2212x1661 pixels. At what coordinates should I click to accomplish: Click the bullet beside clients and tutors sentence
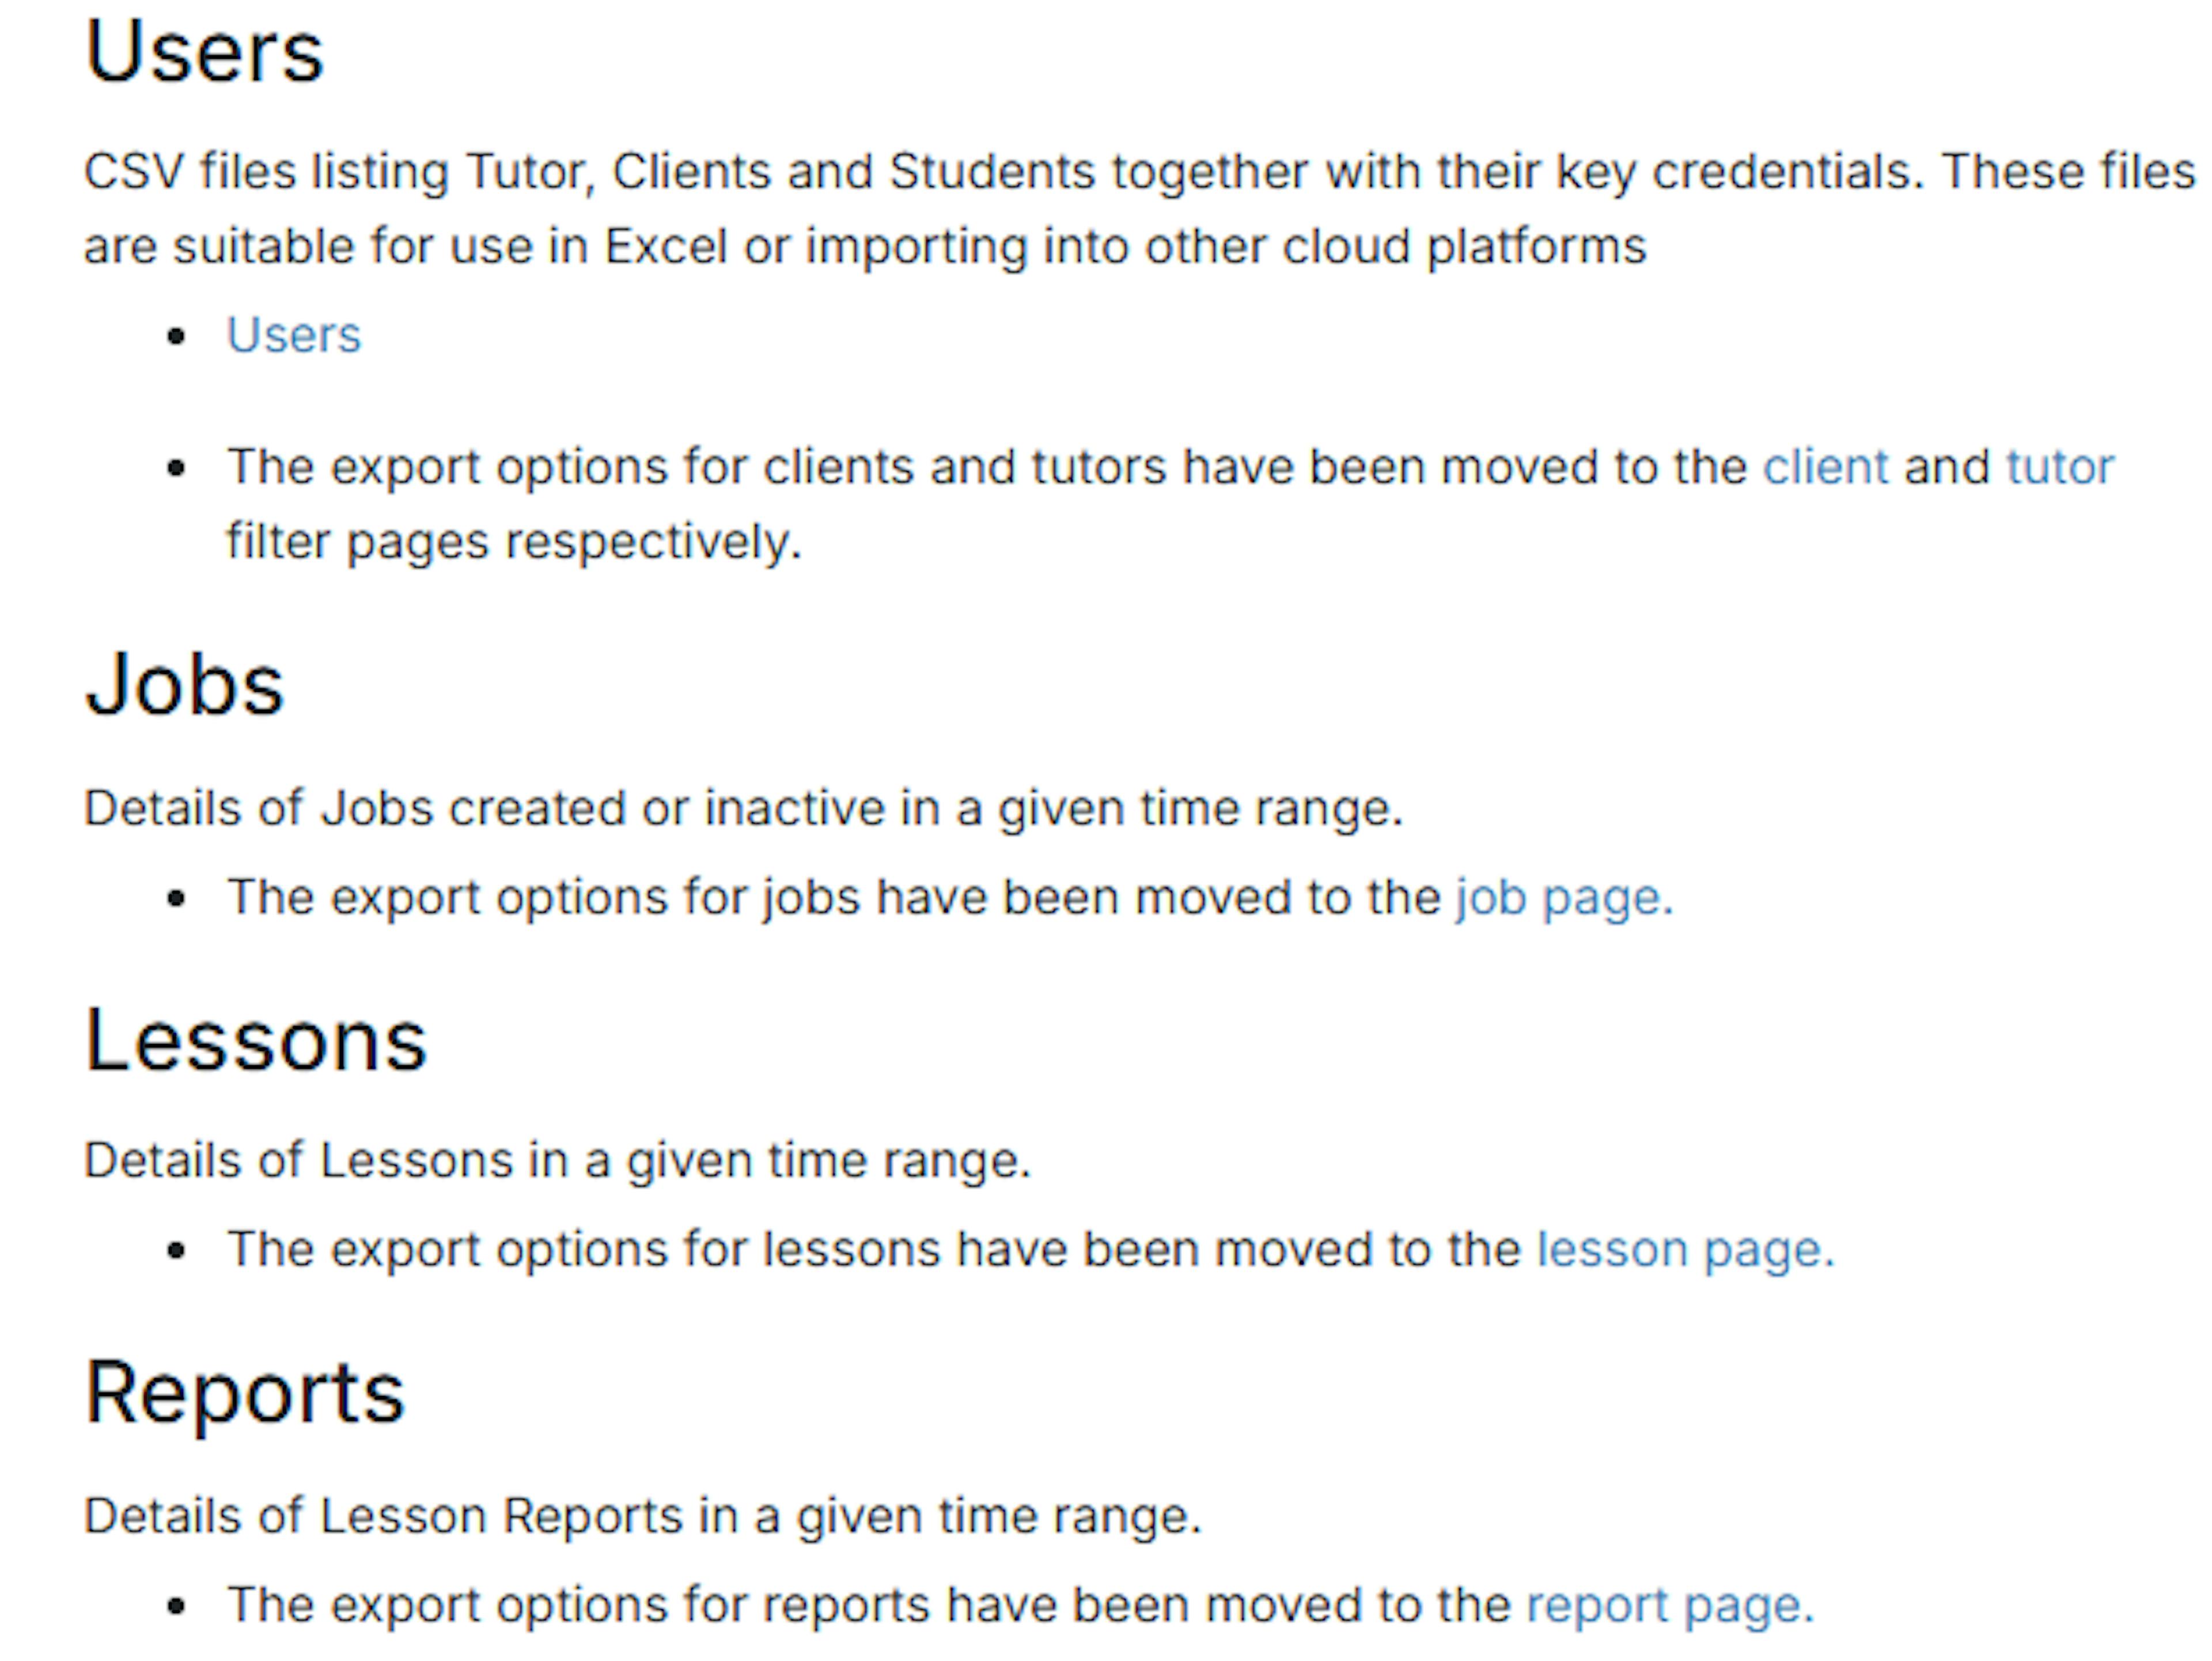coord(177,468)
